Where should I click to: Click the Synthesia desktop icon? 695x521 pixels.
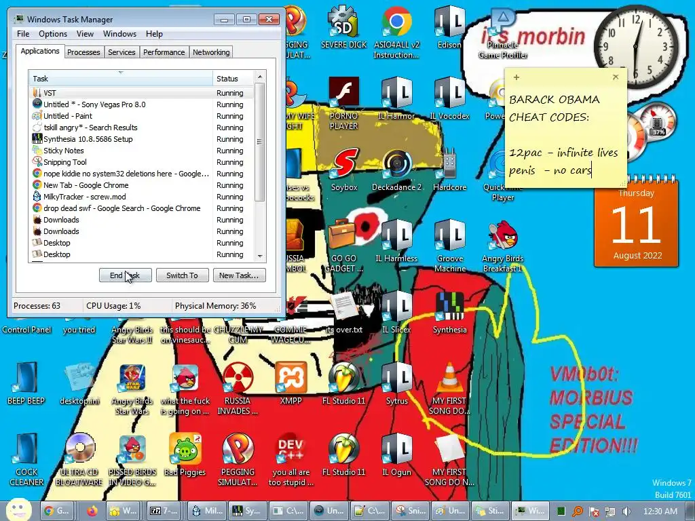pos(449,312)
